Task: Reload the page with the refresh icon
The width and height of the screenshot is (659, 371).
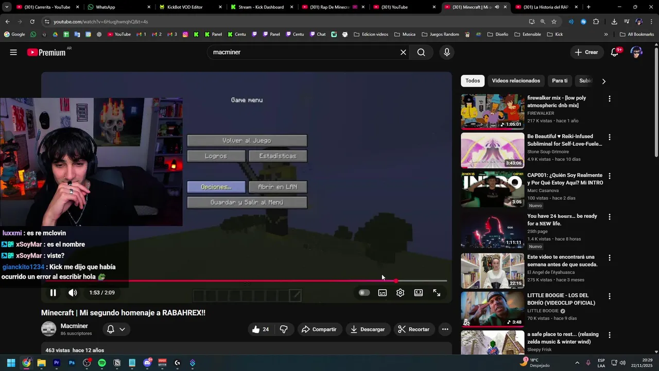Action: [x=32, y=22]
